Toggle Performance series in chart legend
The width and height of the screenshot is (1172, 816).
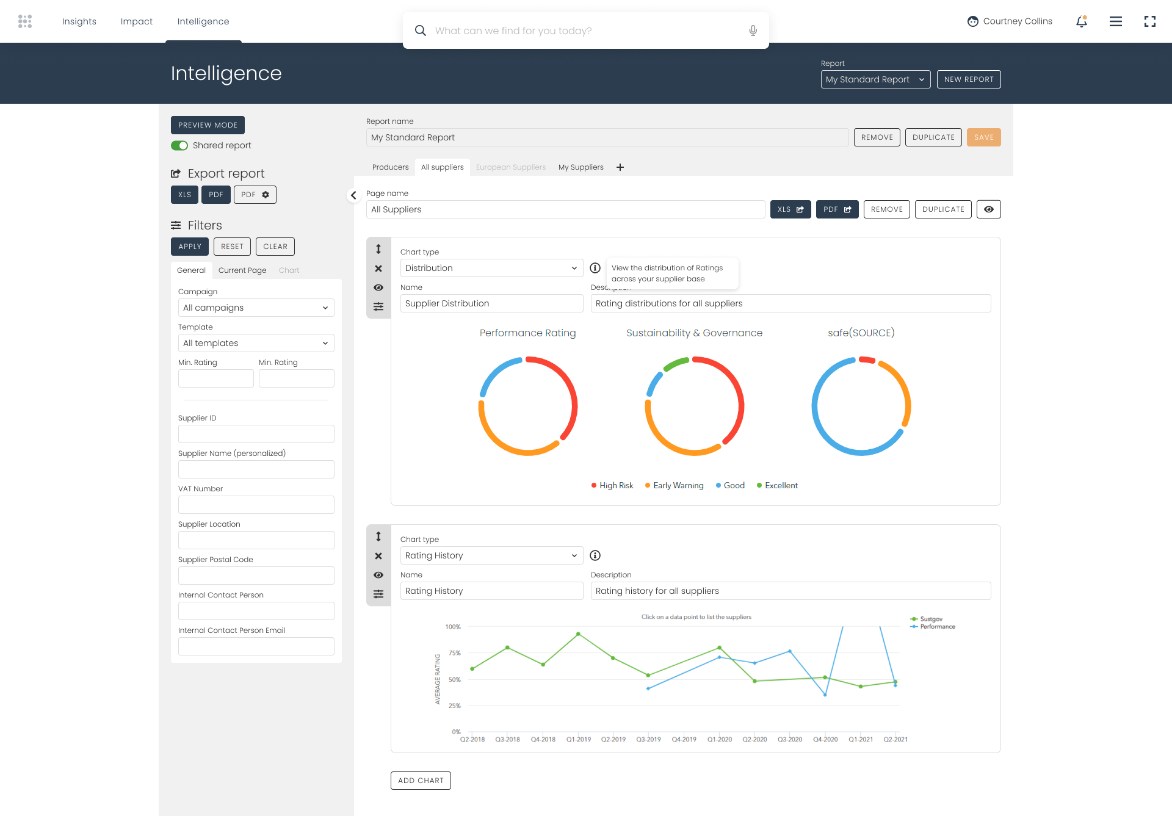933,627
